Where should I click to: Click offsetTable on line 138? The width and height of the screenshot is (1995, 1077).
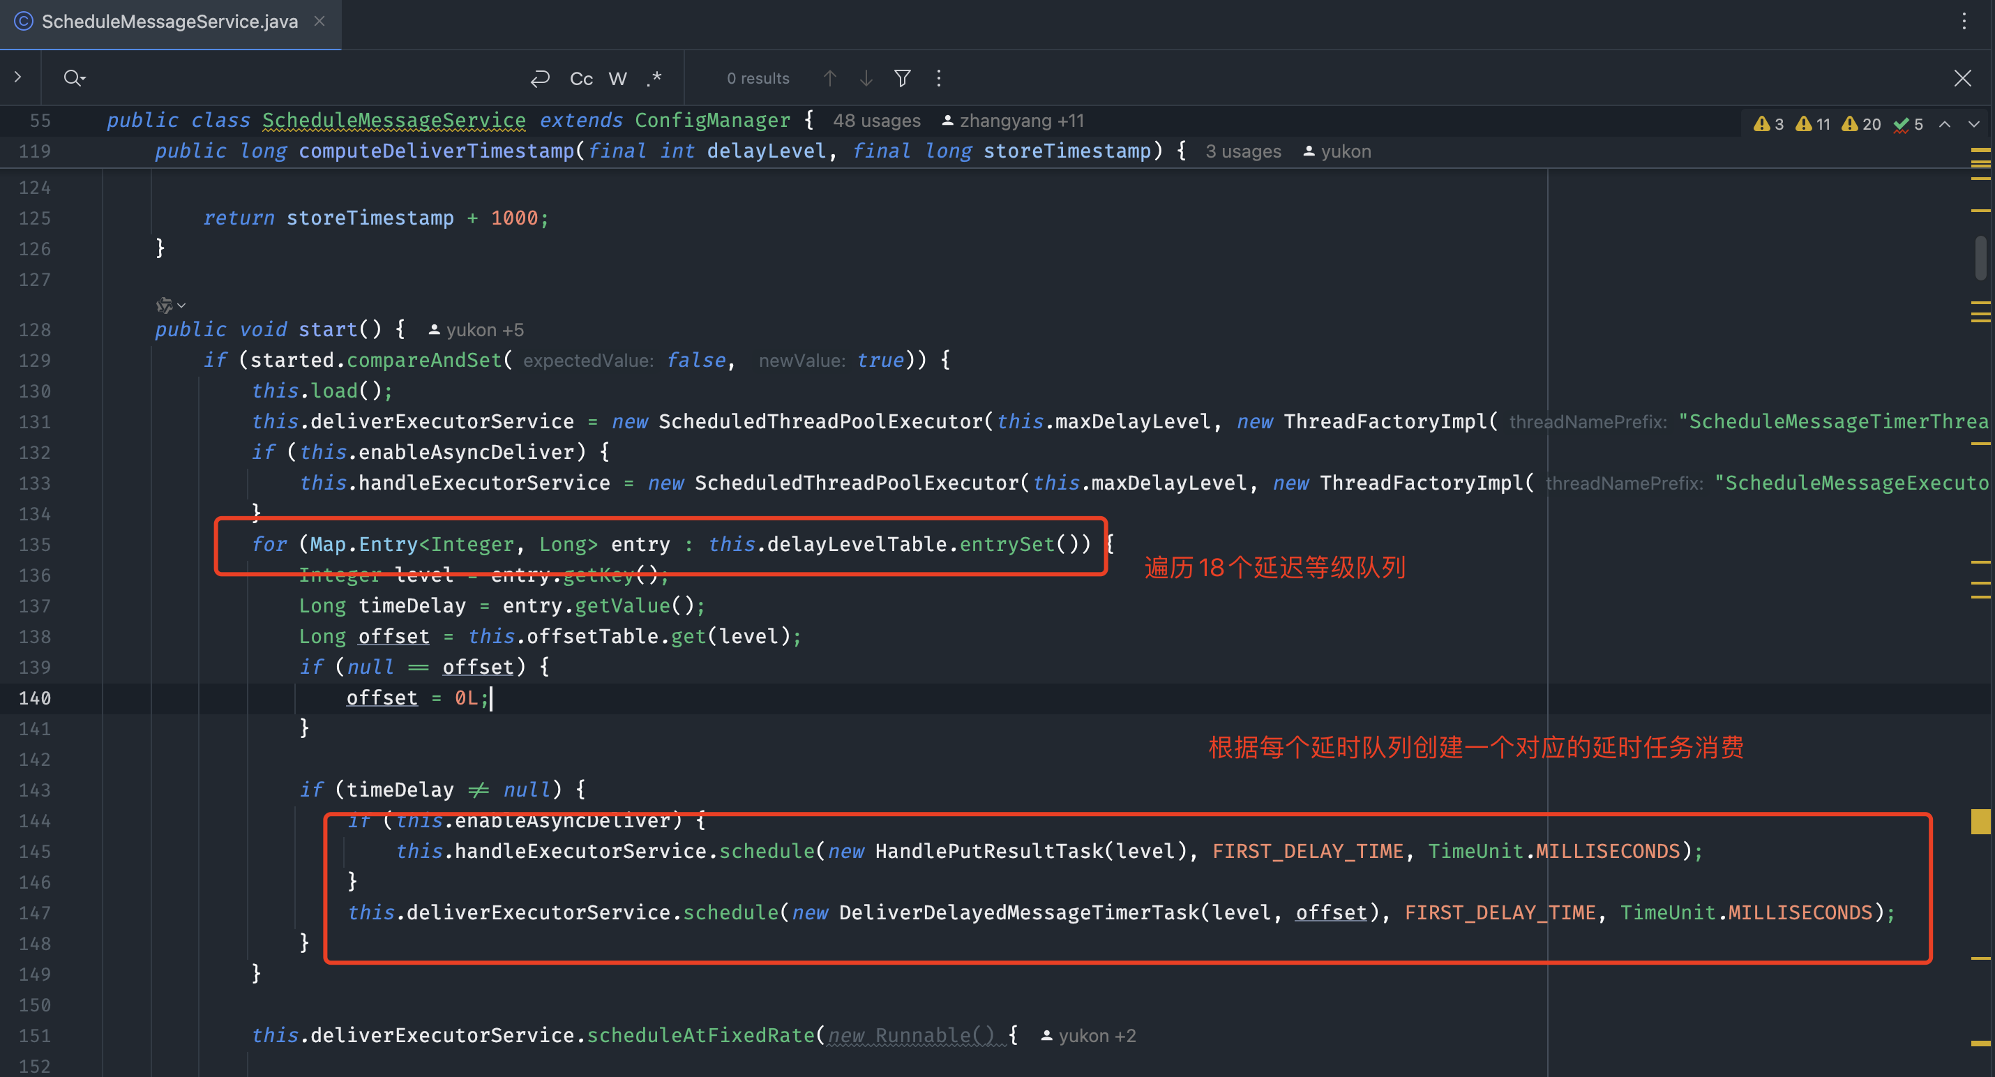click(x=592, y=638)
